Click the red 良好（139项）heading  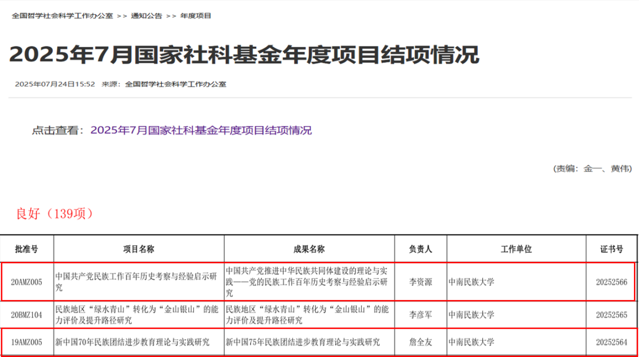[x=54, y=213]
